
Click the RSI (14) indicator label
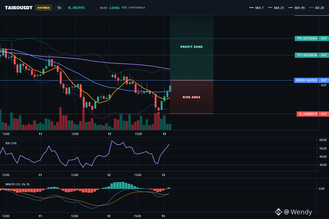[x=11, y=143]
